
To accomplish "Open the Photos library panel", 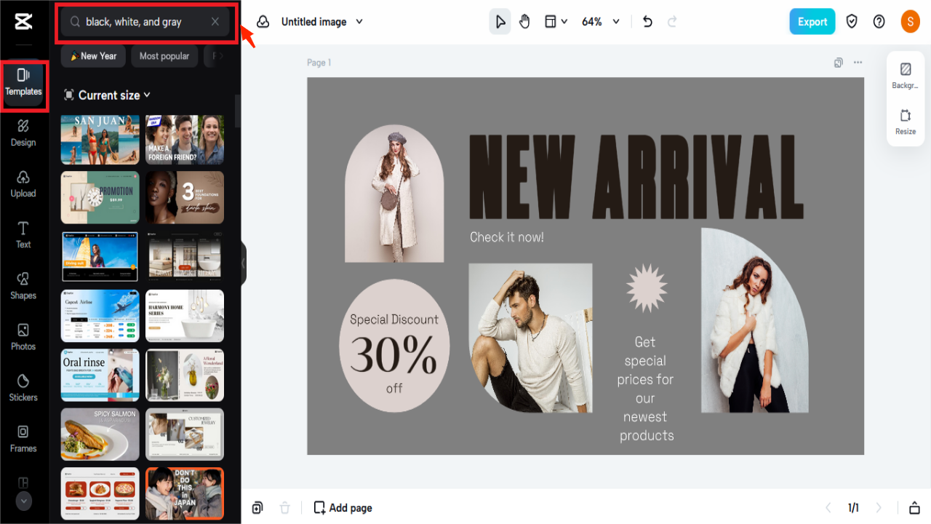I will click(x=23, y=336).
